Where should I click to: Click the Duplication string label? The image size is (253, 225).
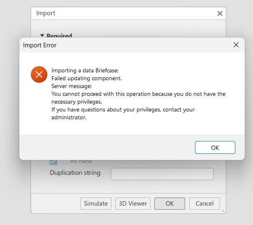click(75, 173)
